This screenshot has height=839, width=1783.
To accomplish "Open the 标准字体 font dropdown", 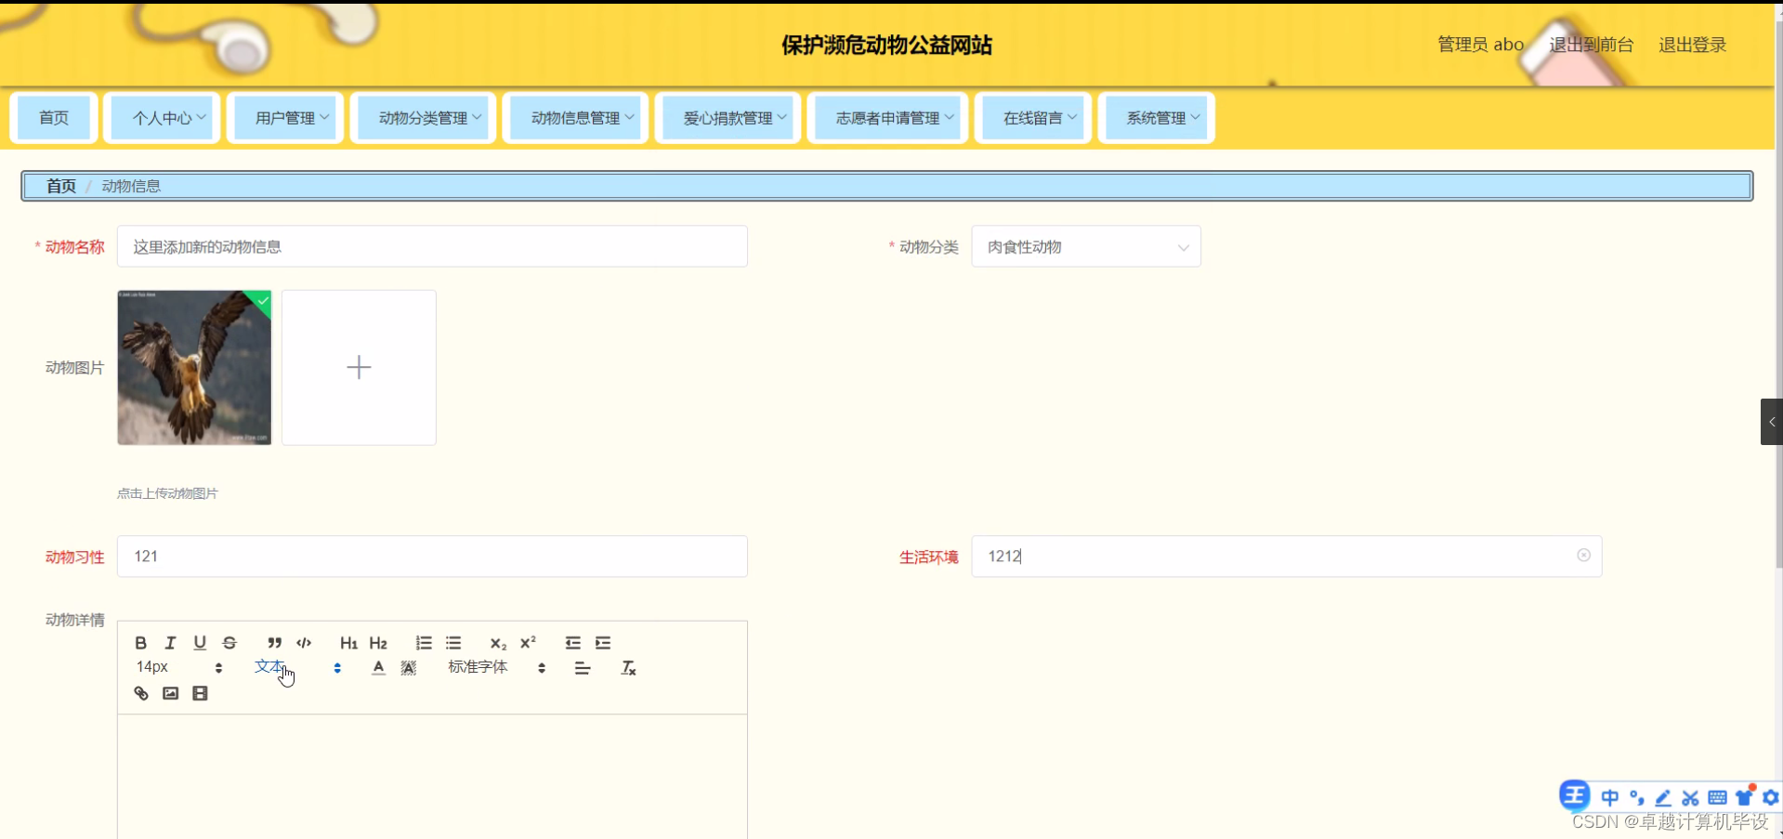I will click(496, 667).
